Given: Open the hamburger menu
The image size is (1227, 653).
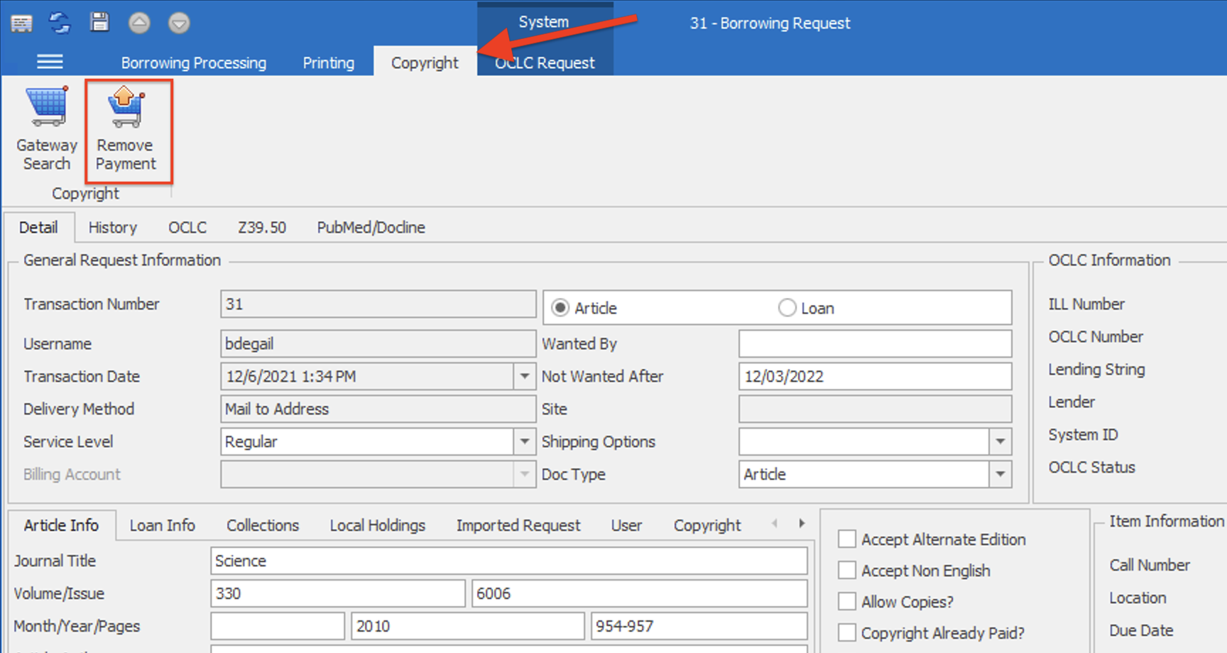Looking at the screenshot, I should [50, 62].
